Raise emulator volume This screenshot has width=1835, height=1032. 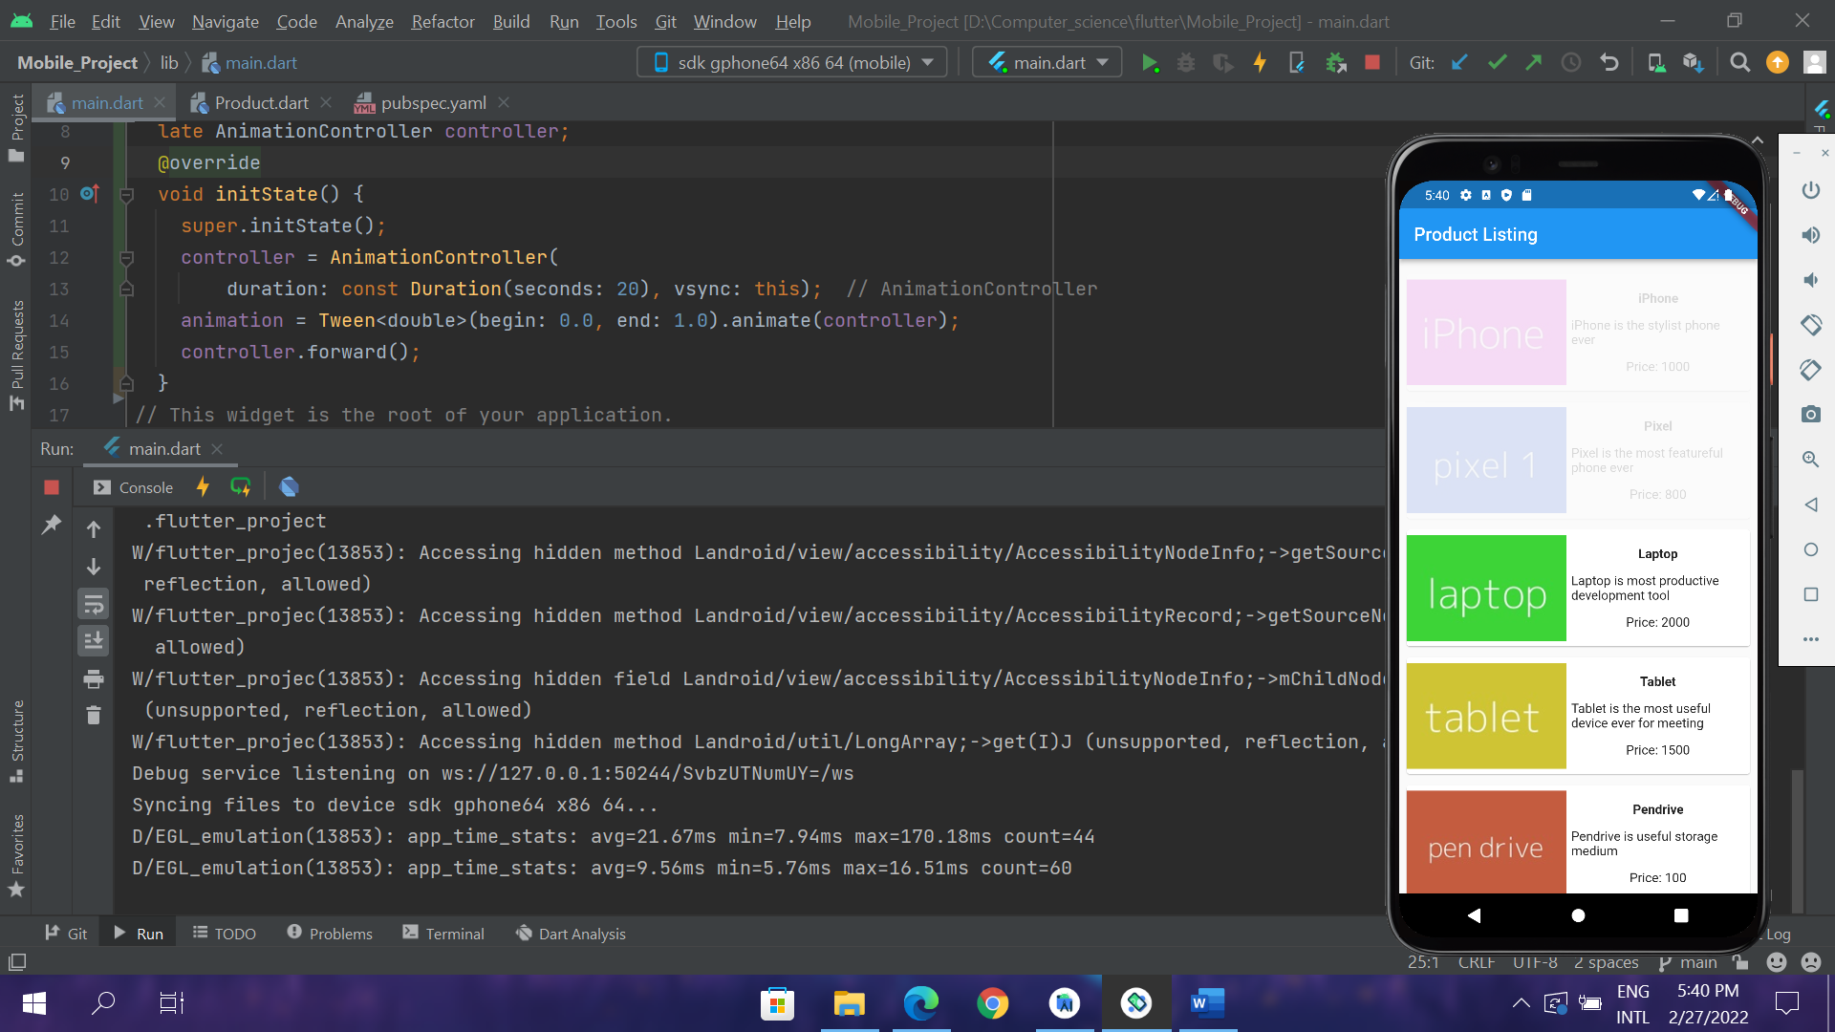pyautogui.click(x=1810, y=235)
